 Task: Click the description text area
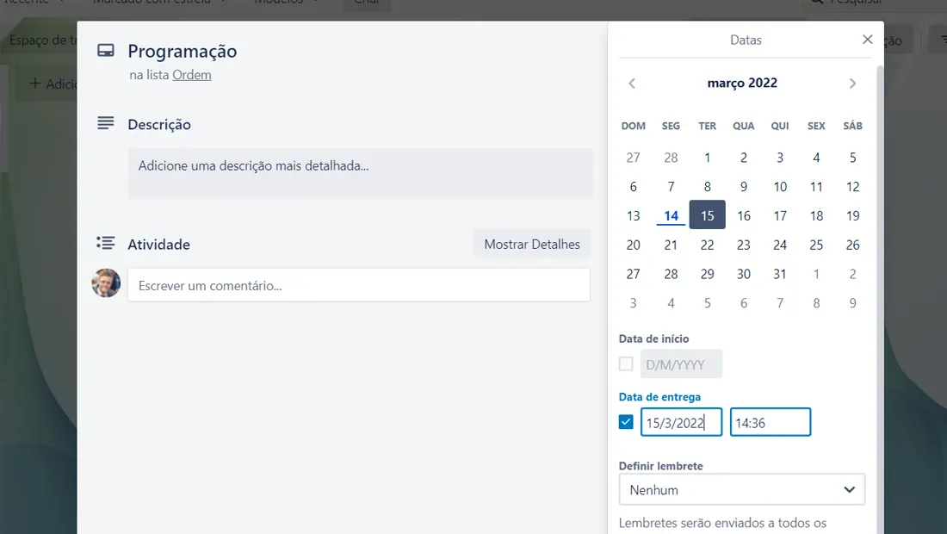(360, 173)
